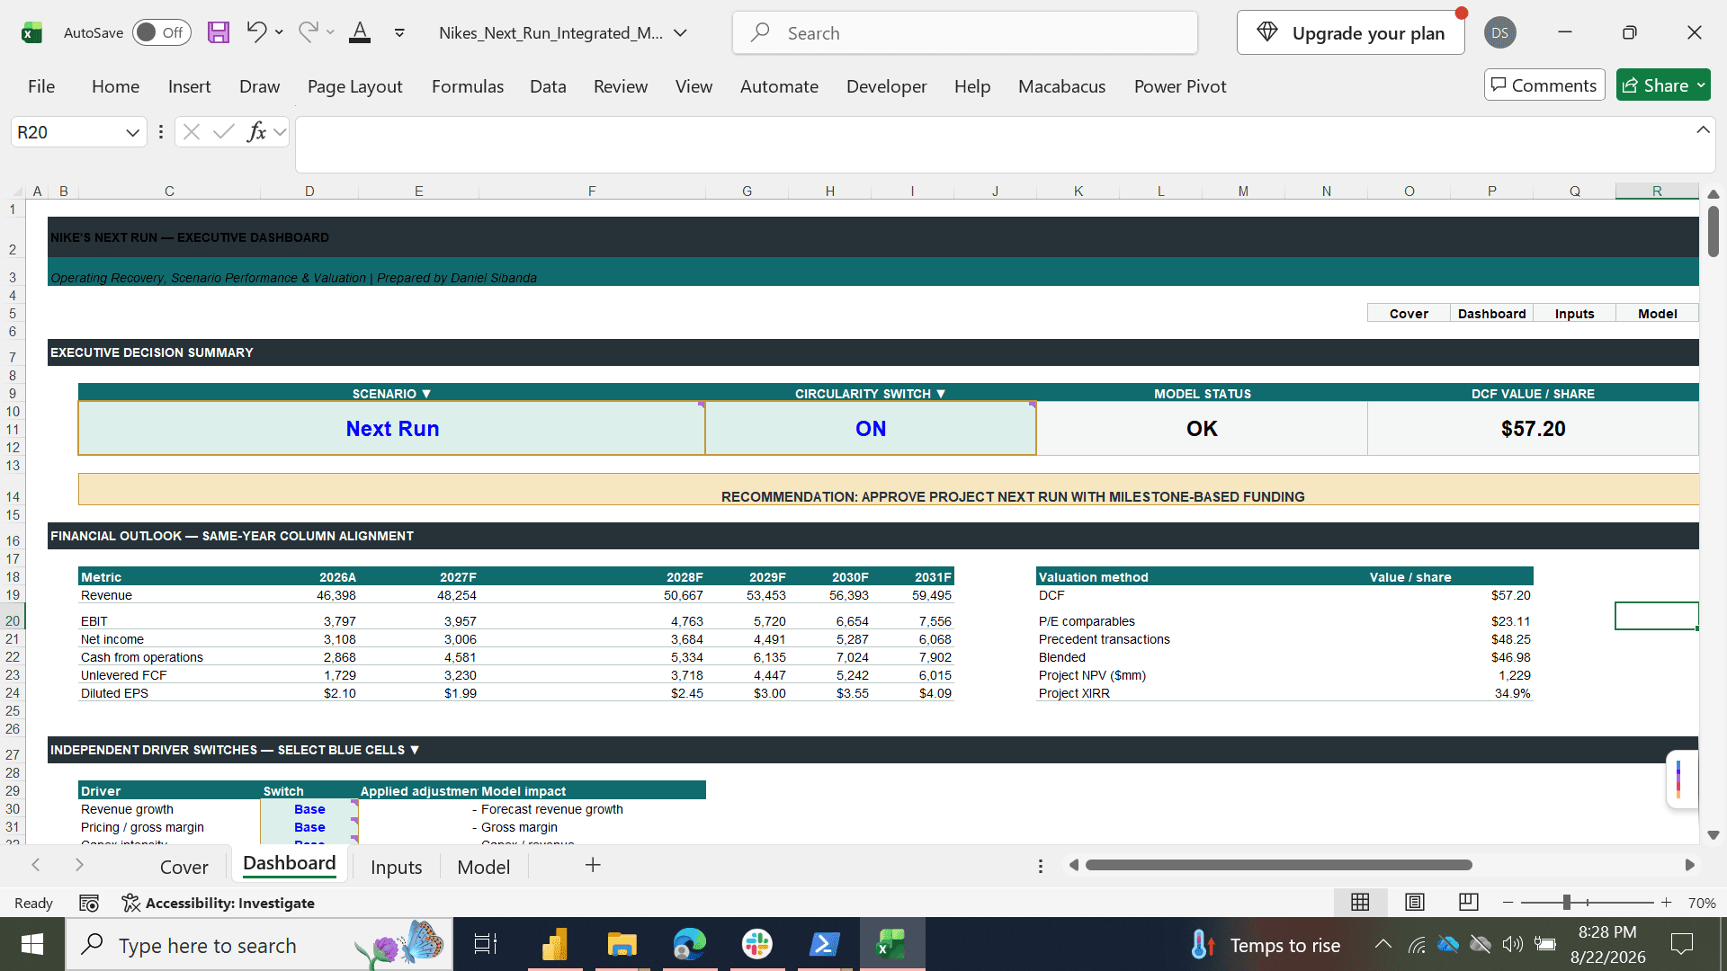Select the Pricing / gross margin Base switch

[309, 827]
